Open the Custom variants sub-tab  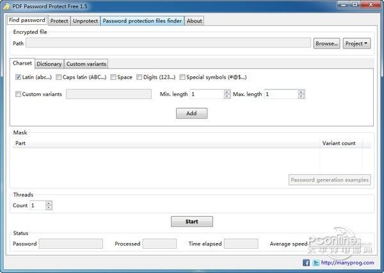pos(86,64)
